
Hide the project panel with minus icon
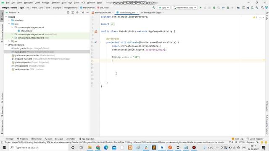pyautogui.click(x=87, y=13)
